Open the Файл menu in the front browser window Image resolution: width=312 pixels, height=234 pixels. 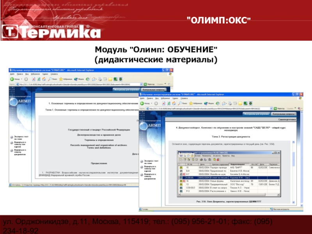pyautogui.click(x=142, y=98)
